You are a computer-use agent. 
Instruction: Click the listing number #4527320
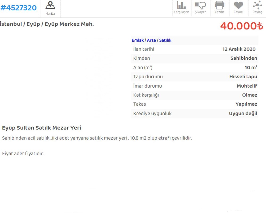[19, 8]
